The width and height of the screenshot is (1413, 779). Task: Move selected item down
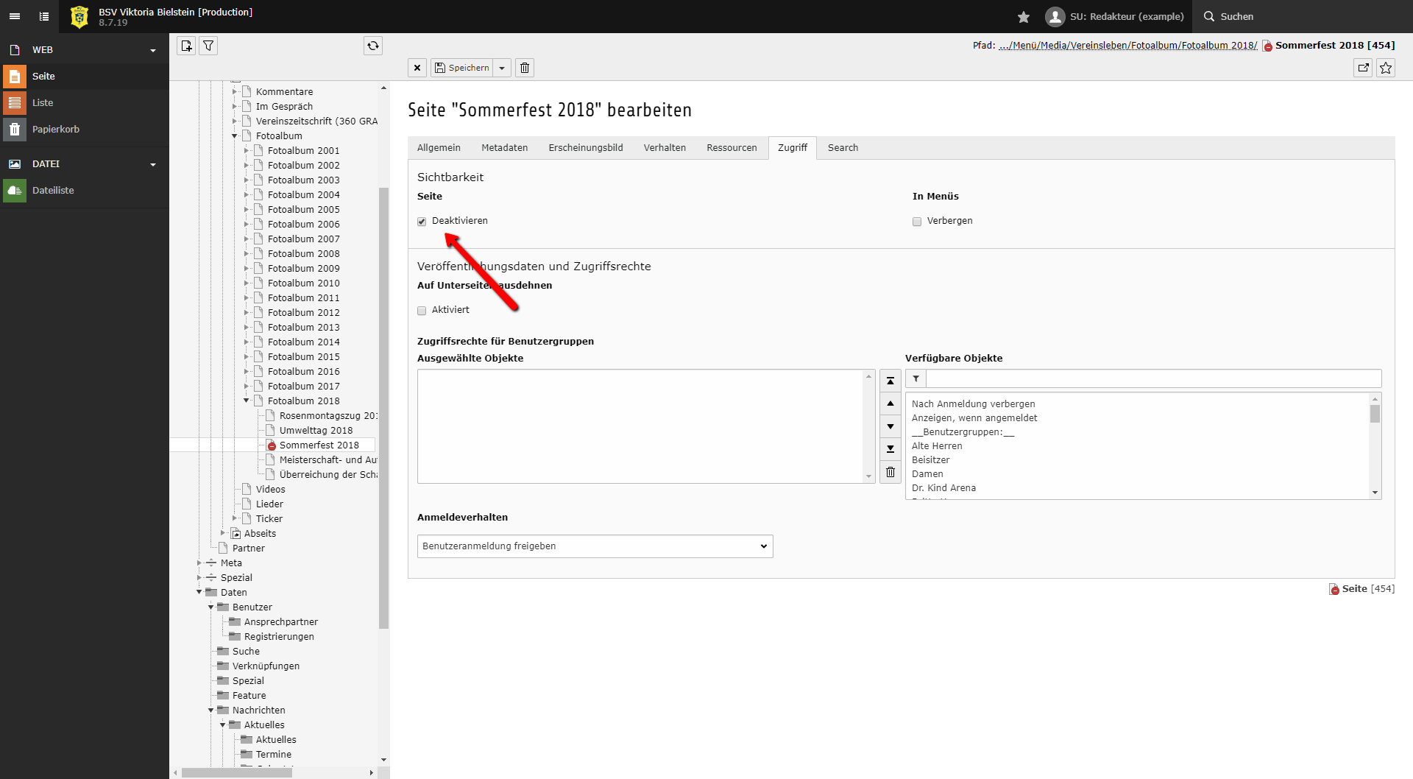(890, 426)
